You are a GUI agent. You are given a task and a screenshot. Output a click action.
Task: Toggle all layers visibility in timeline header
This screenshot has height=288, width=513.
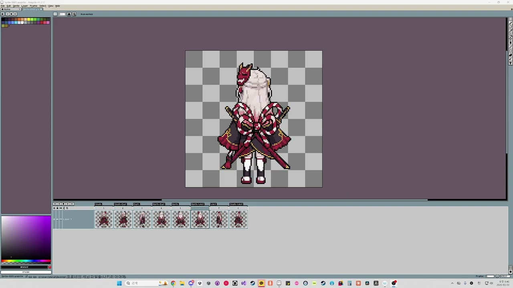click(54, 208)
